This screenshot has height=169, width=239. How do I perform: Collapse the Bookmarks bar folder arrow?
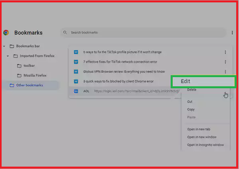pyautogui.click(x=4, y=46)
